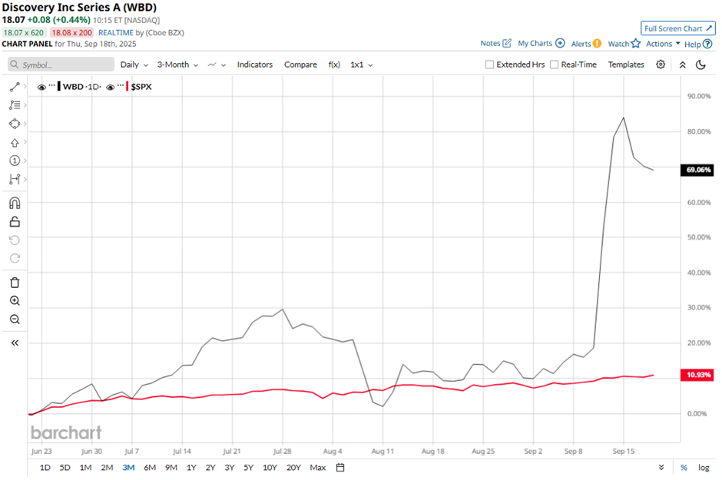Viewport: 722px width, 480px height.
Task: Select the 5D time range
Action: 65,468
